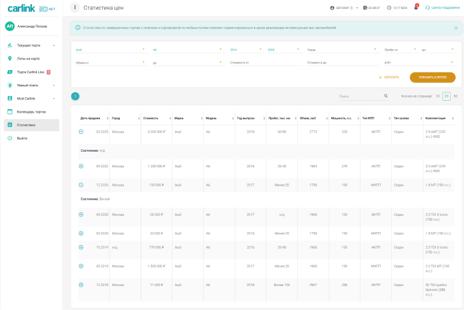Image resolution: width=464 pixels, height=310 pixels.
Task: Click the search magnifier icon
Action: coord(386,96)
